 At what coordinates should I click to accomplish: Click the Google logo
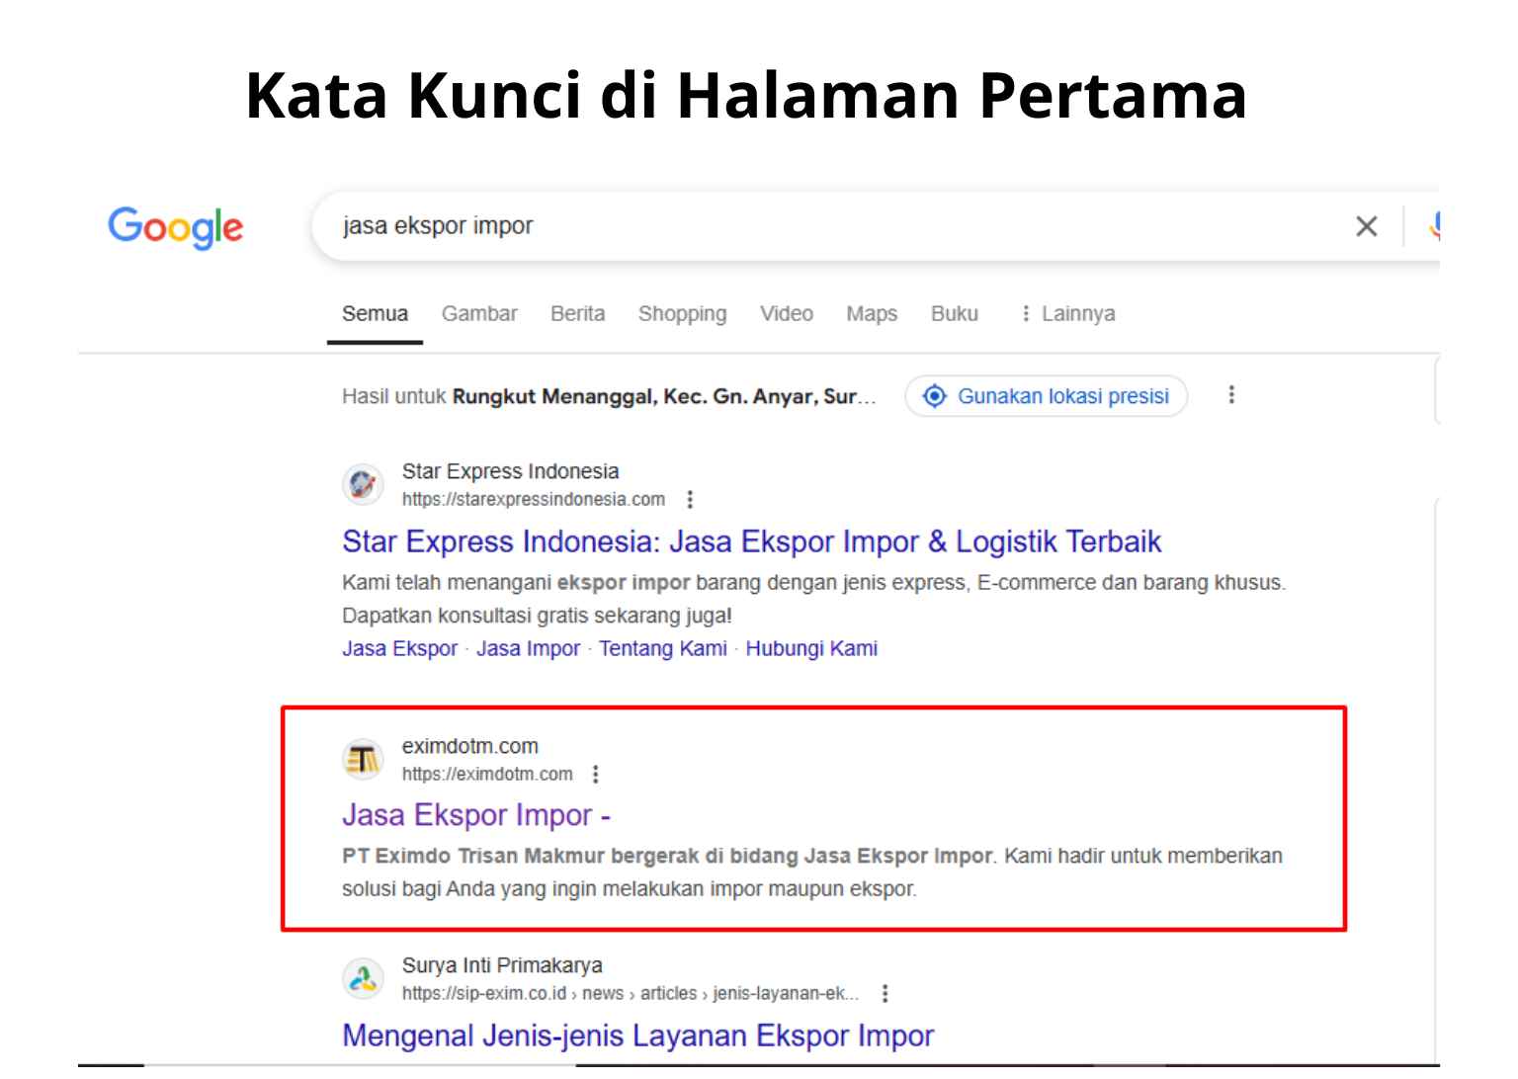tap(176, 227)
